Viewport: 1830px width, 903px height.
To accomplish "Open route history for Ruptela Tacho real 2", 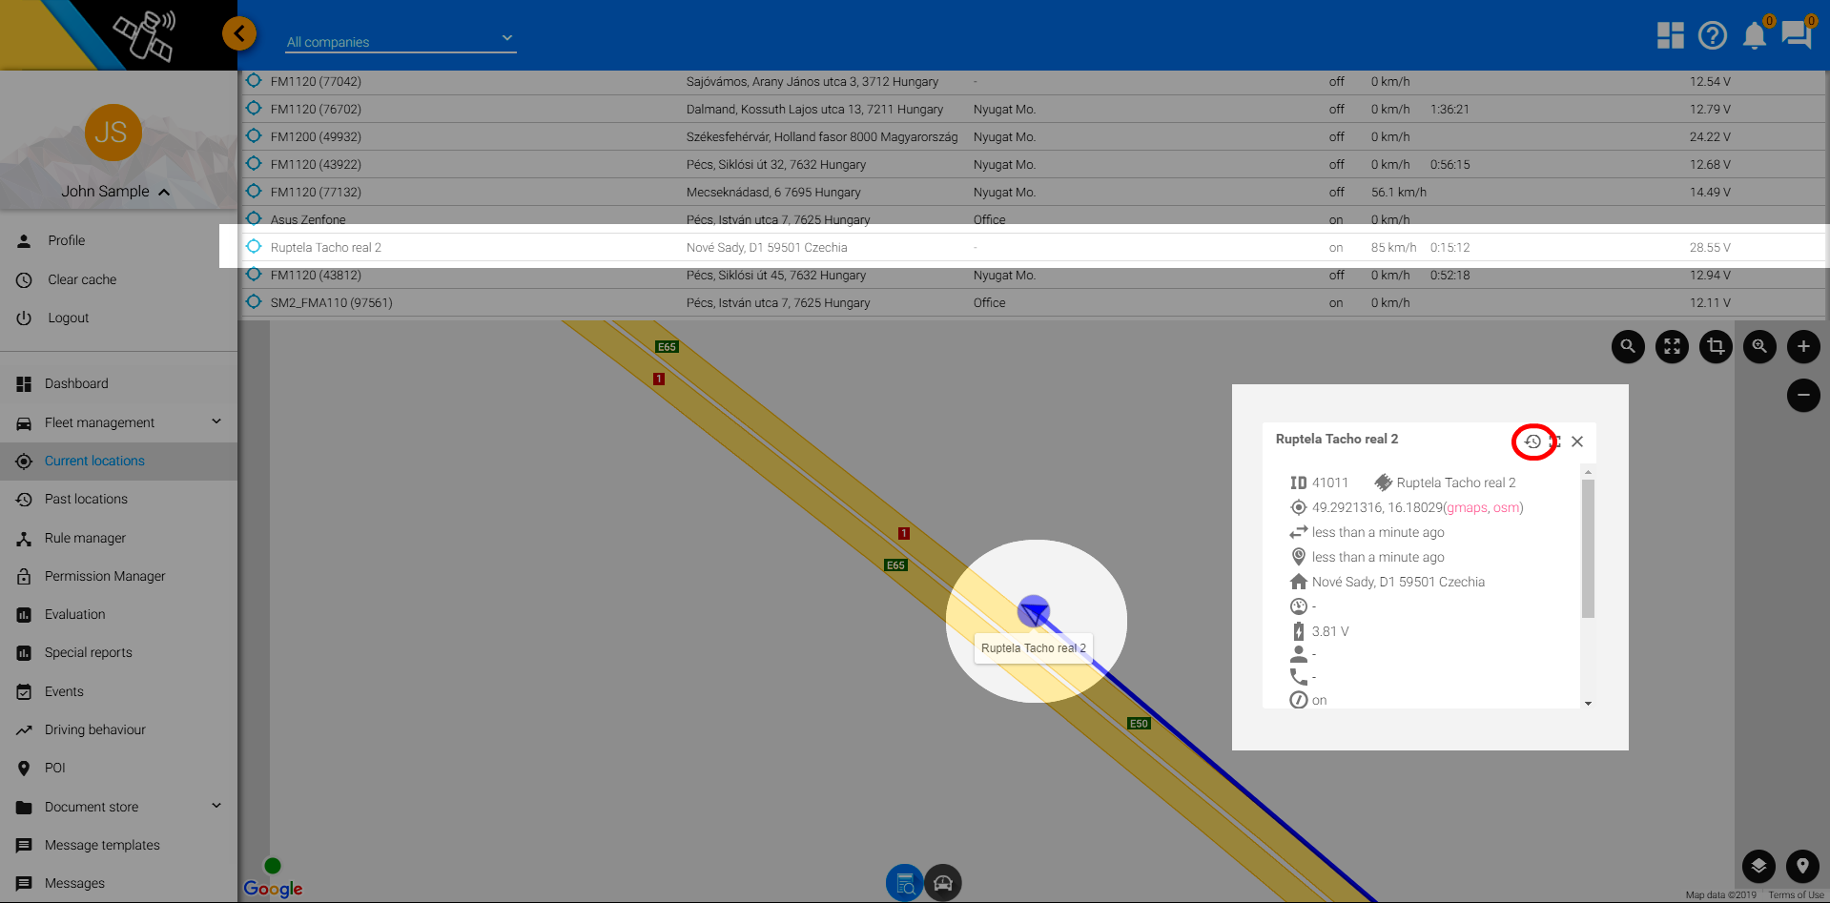I will [1532, 441].
